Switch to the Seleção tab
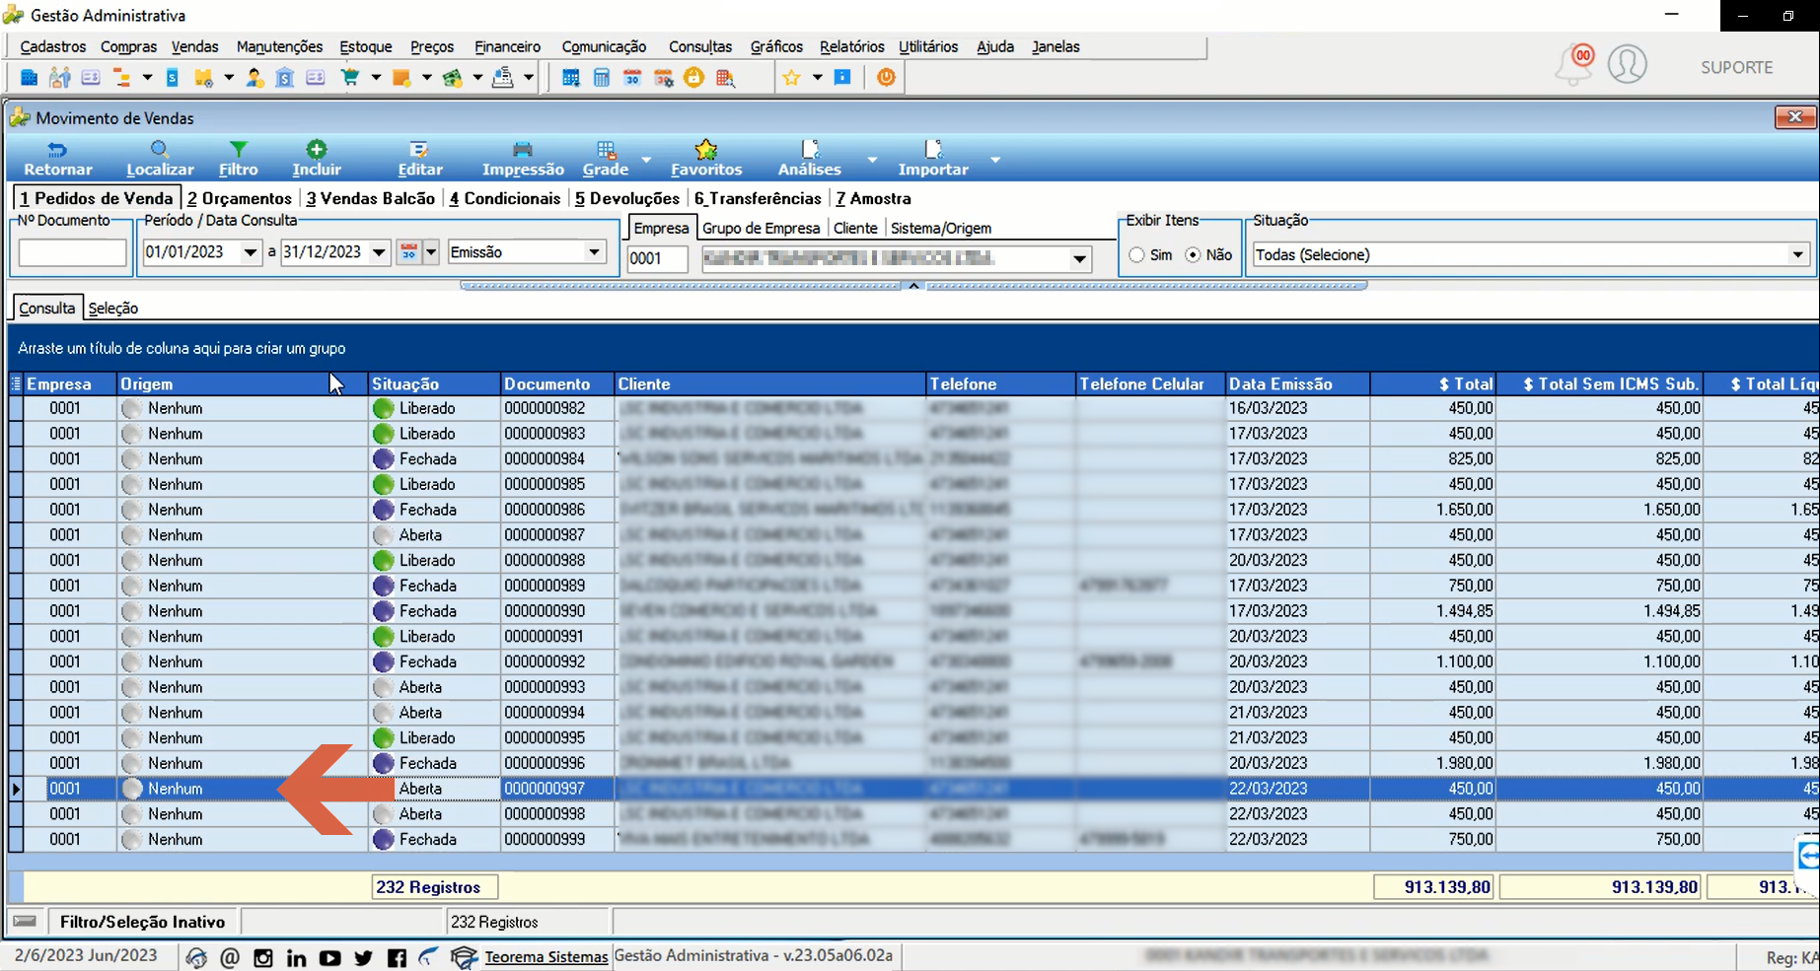This screenshot has height=971, width=1820. point(113,309)
